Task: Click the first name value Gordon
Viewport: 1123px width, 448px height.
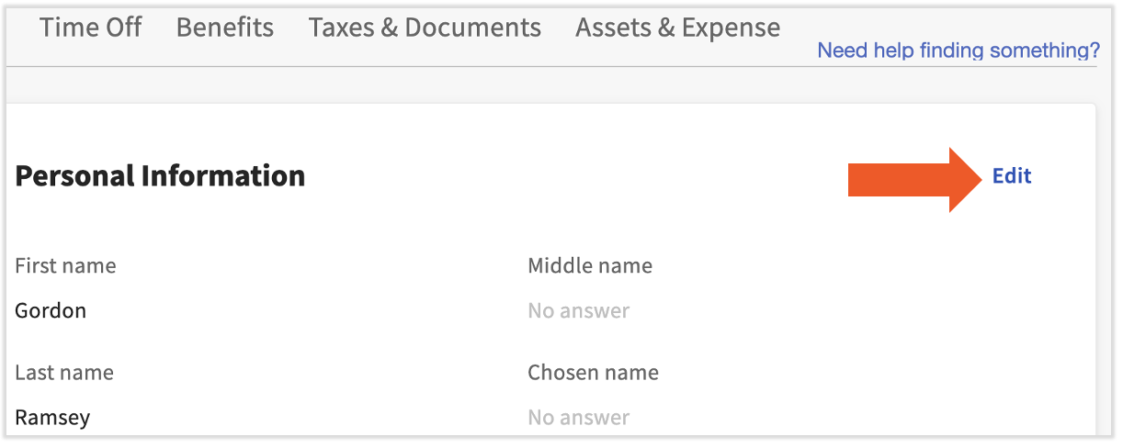Action: click(51, 310)
